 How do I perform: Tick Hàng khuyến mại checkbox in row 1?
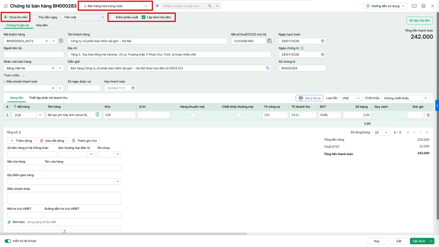coord(193,115)
